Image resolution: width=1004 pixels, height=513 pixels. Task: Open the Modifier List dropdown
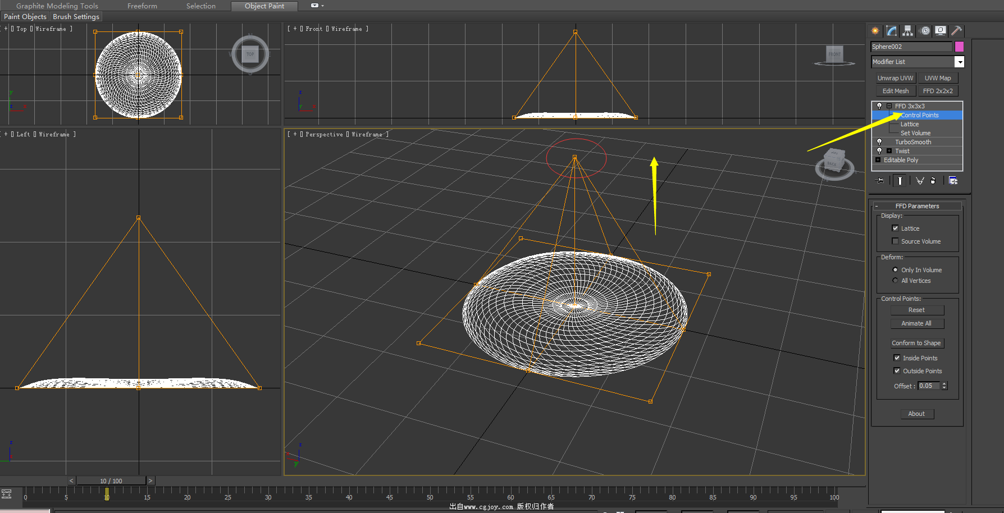pos(960,62)
